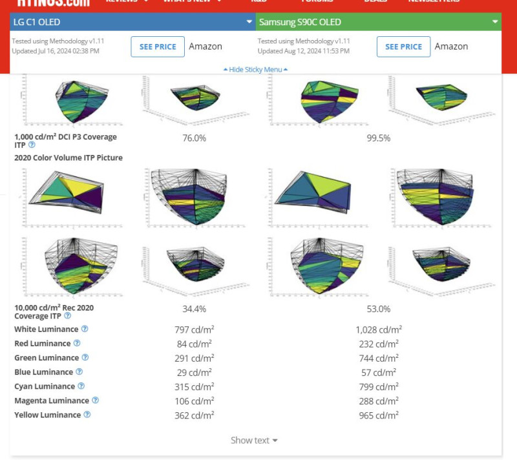
Task: Open LG C1 DCI P3 perspective image with 3D axes
Action: click(195, 100)
